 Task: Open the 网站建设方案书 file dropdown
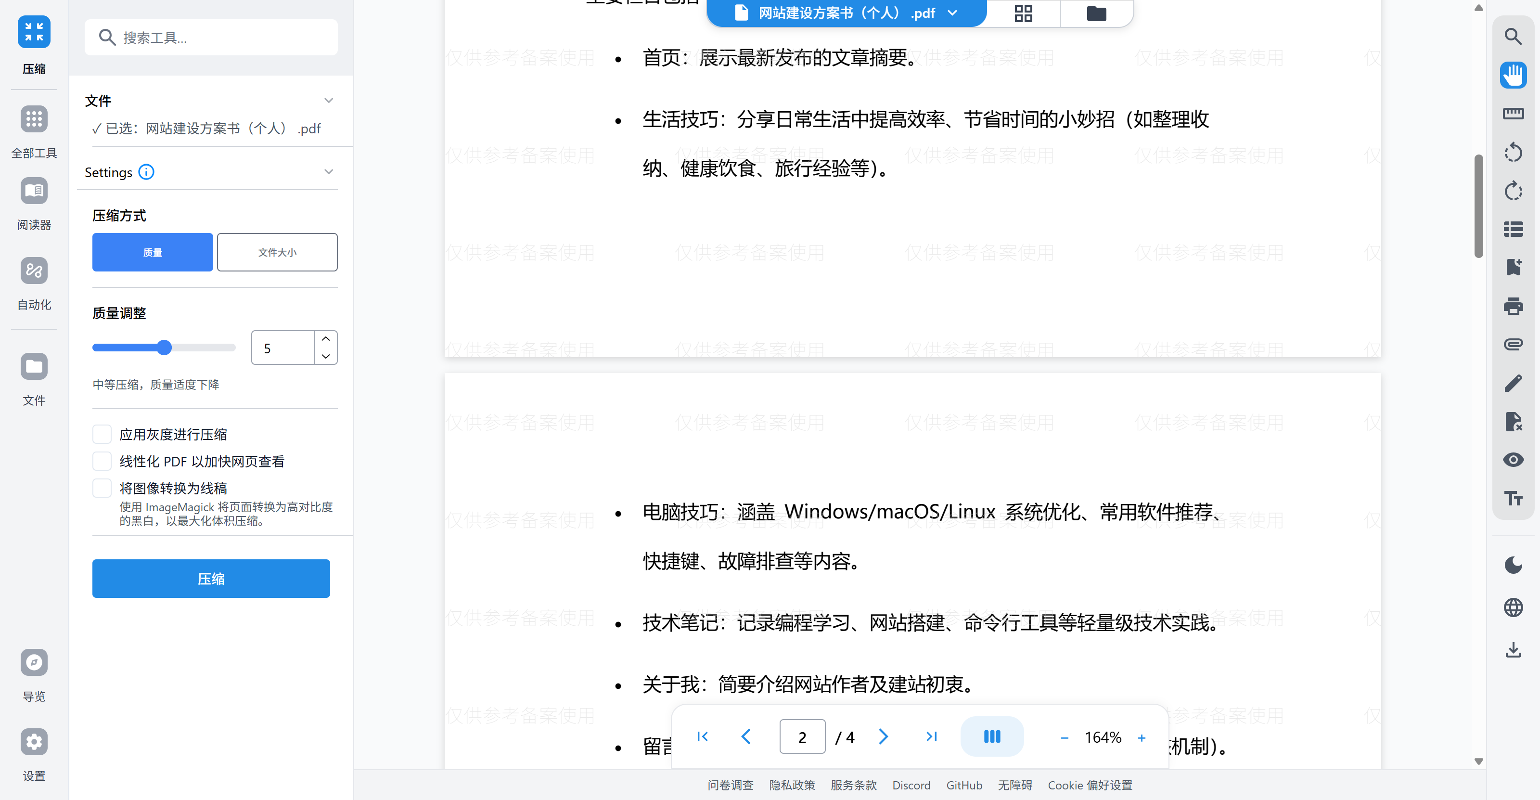952,13
